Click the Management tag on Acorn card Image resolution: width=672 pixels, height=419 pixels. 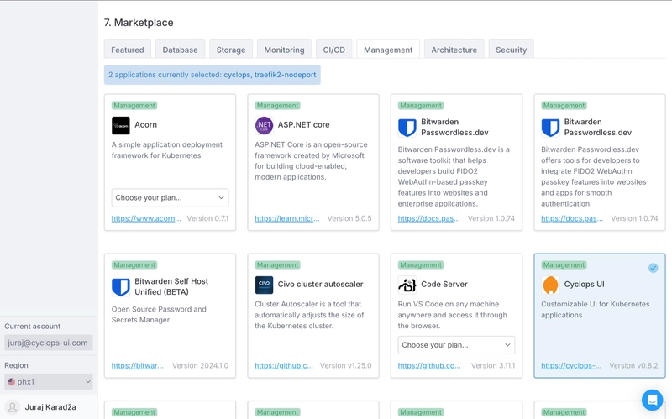[x=134, y=106]
